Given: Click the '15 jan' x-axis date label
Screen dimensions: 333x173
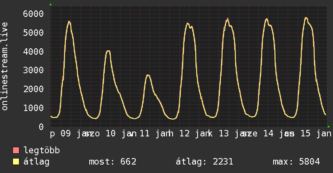Looking at the screenshot, I should [316, 134].
